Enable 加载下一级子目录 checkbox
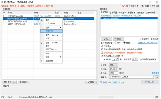Viewport: 161px width, 99px height. [x=142, y=39]
